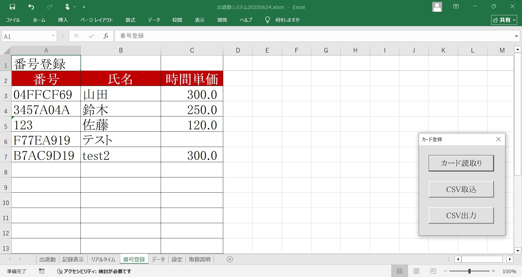Select all cells with corner triangle
This screenshot has height=277, width=522.
click(x=7, y=51)
